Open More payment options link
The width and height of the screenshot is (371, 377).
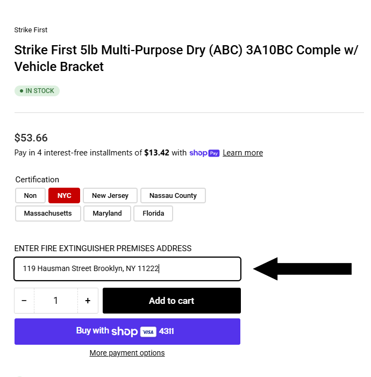pyautogui.click(x=127, y=353)
